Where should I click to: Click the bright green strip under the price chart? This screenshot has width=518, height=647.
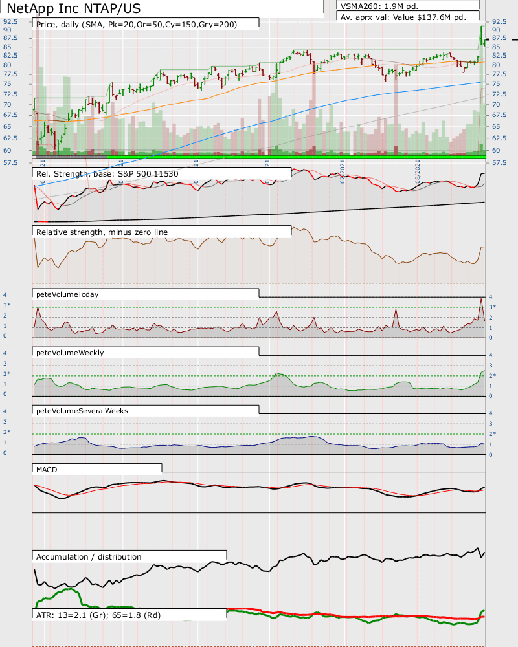pyautogui.click(x=297, y=157)
